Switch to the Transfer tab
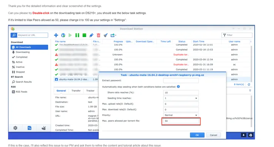 pyautogui.click(x=76, y=91)
